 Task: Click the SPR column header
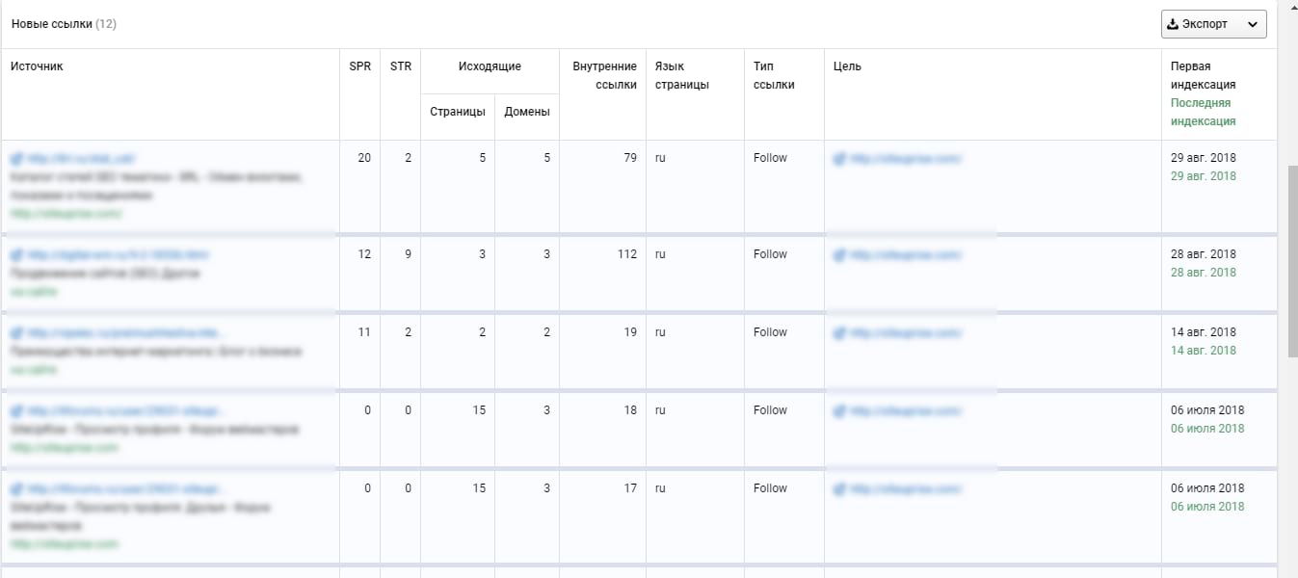[360, 66]
